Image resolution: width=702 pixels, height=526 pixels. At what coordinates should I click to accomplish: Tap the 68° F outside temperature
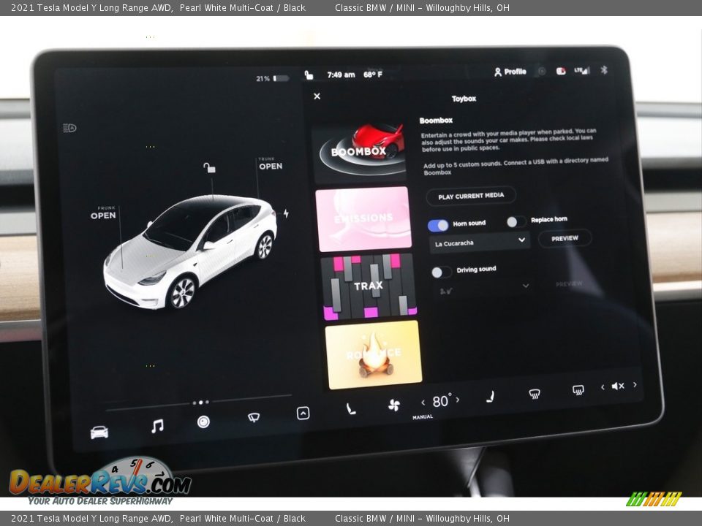click(x=372, y=75)
